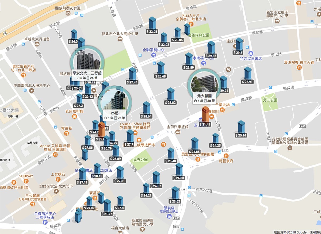Open the $27.44 building listing marker

point(132,76)
